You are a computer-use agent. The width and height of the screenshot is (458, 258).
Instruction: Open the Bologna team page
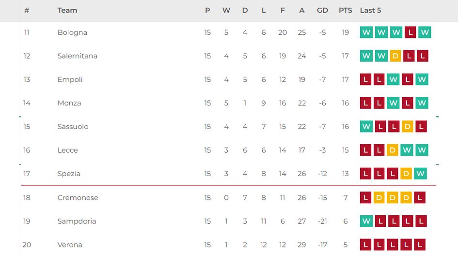point(72,32)
